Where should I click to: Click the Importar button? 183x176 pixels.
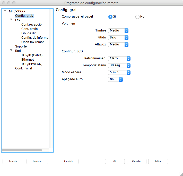click(37, 161)
